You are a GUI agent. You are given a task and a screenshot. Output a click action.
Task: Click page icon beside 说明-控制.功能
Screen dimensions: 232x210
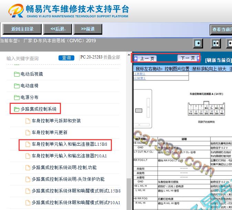pyautogui.click(x=28, y=168)
